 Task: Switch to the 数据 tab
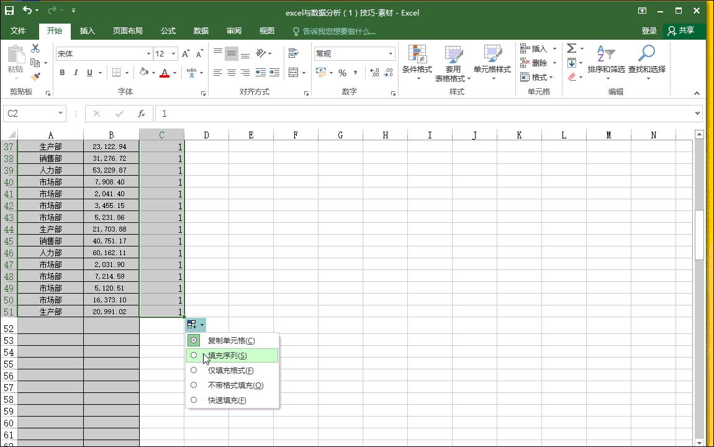click(201, 31)
